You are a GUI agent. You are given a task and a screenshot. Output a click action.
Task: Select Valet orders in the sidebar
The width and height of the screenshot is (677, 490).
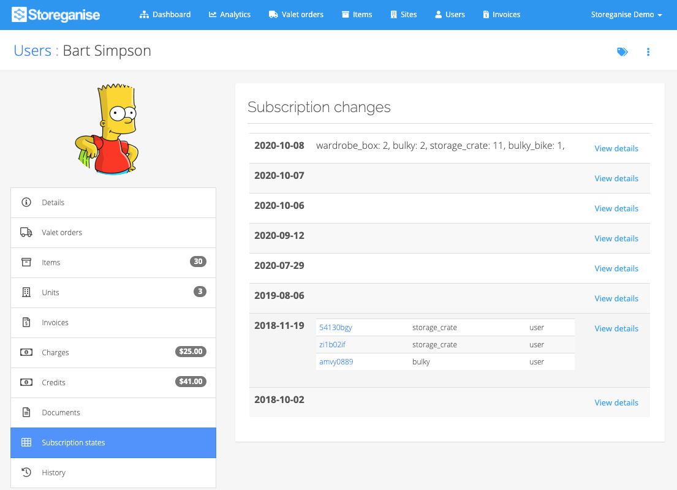tap(113, 233)
